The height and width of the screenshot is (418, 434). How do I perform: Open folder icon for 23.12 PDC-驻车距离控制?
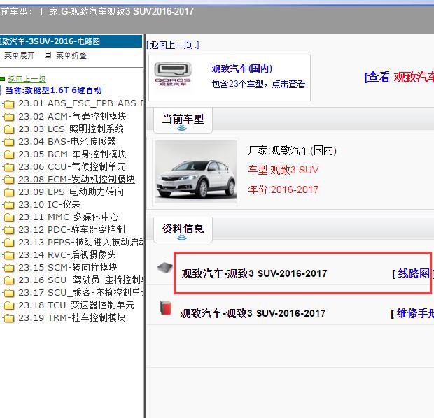[9, 230]
